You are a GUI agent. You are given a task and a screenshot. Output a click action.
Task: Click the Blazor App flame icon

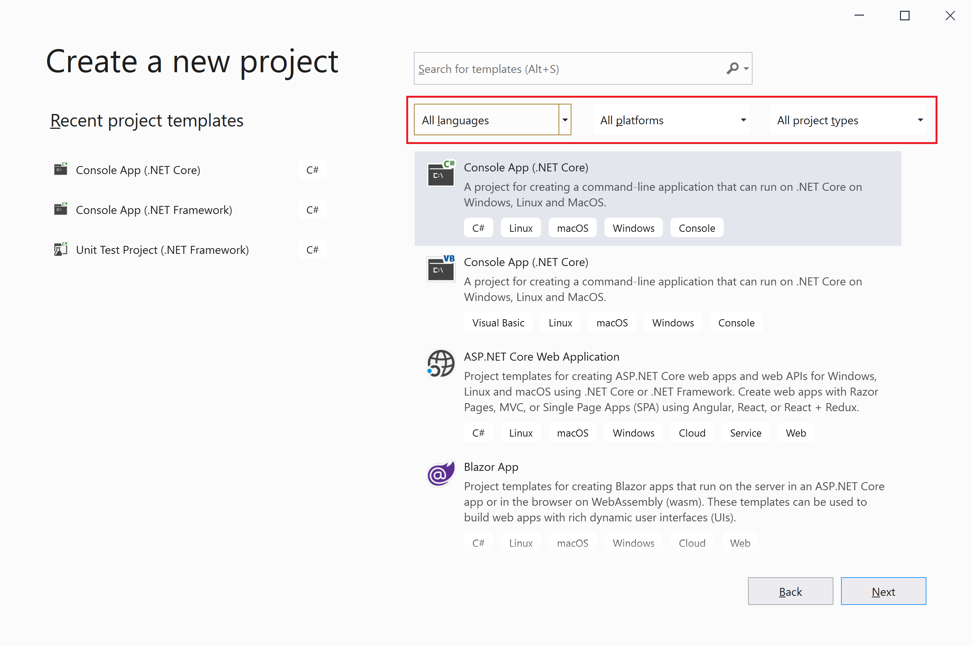pos(441,473)
